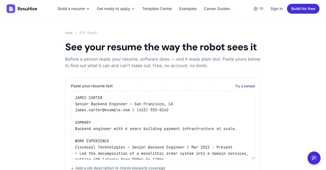The width and height of the screenshot is (326, 170).
Task: Open the EN language selector
Action: [x=259, y=9]
